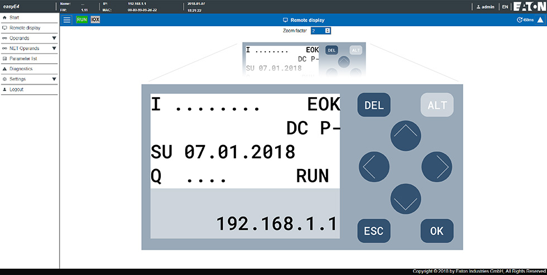Image resolution: width=547 pixels, height=275 pixels.
Task: Log out via the Logout entry
Action: pyautogui.click(x=29, y=90)
